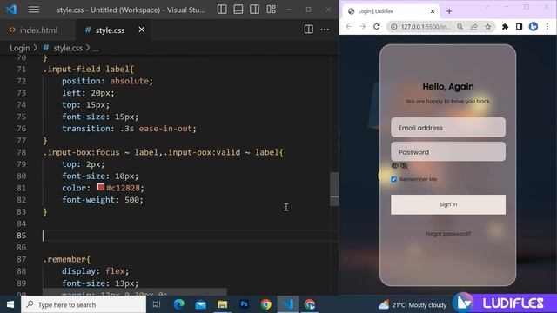Toggle the Chrome side panel icon
Screen dimensions: 557x313
coord(519,27)
